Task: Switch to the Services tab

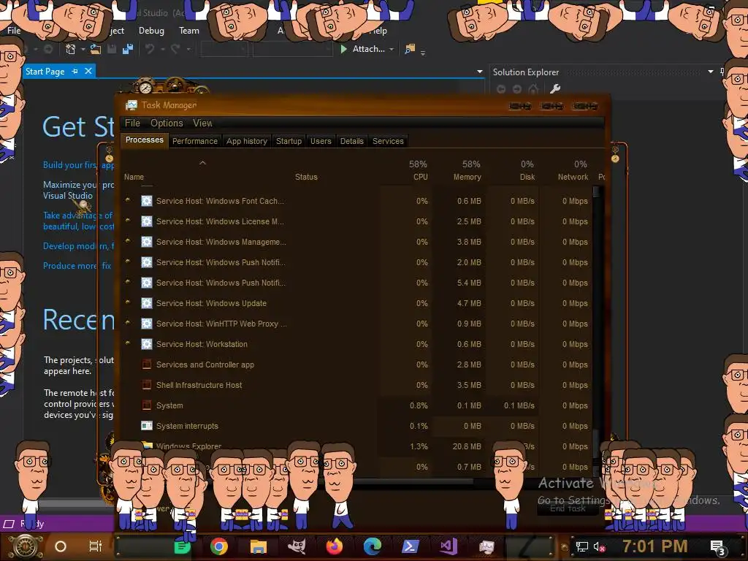Action: tap(388, 141)
